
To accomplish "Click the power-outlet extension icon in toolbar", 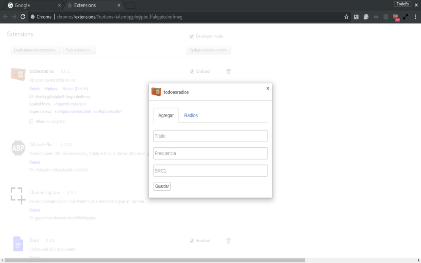I will point(356,17).
